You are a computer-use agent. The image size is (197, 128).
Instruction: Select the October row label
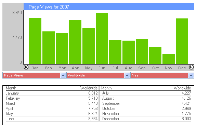[x=109, y=109]
